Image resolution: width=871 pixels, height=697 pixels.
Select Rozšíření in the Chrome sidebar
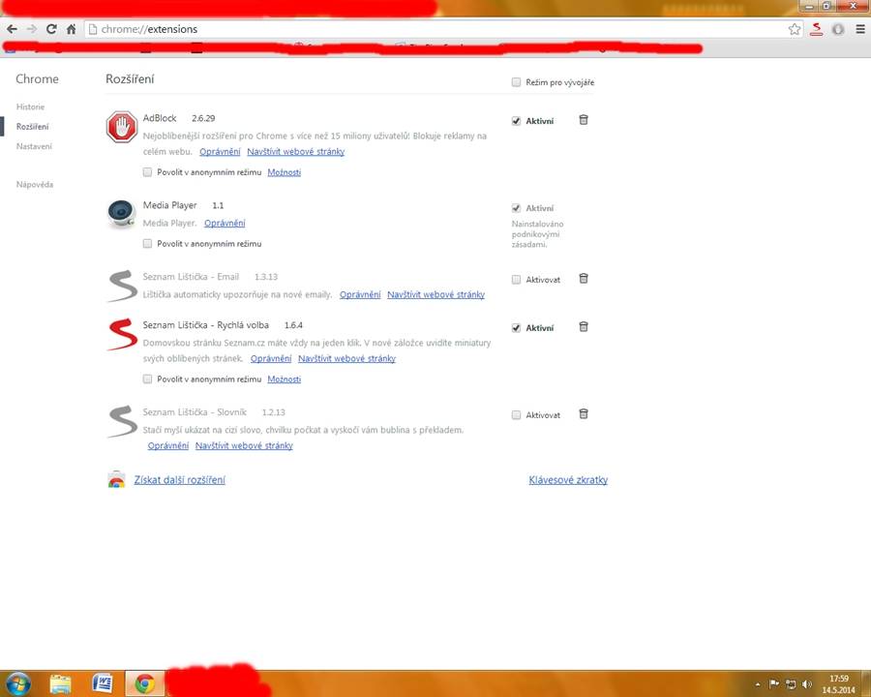[x=32, y=127]
